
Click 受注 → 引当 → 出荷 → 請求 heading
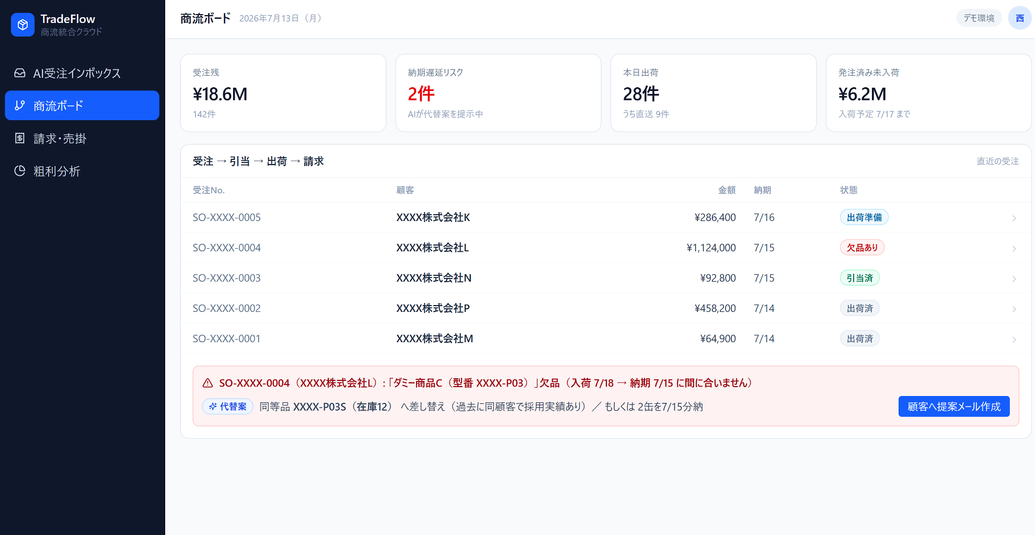point(258,161)
